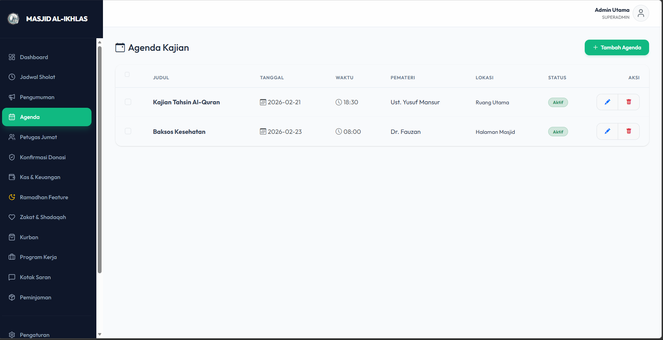Click the STATUS column header
Viewport: 663px width, 340px height.
coord(557,78)
